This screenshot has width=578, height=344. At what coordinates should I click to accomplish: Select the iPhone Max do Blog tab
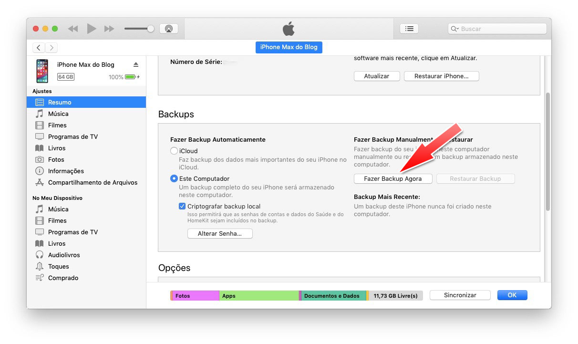click(289, 47)
